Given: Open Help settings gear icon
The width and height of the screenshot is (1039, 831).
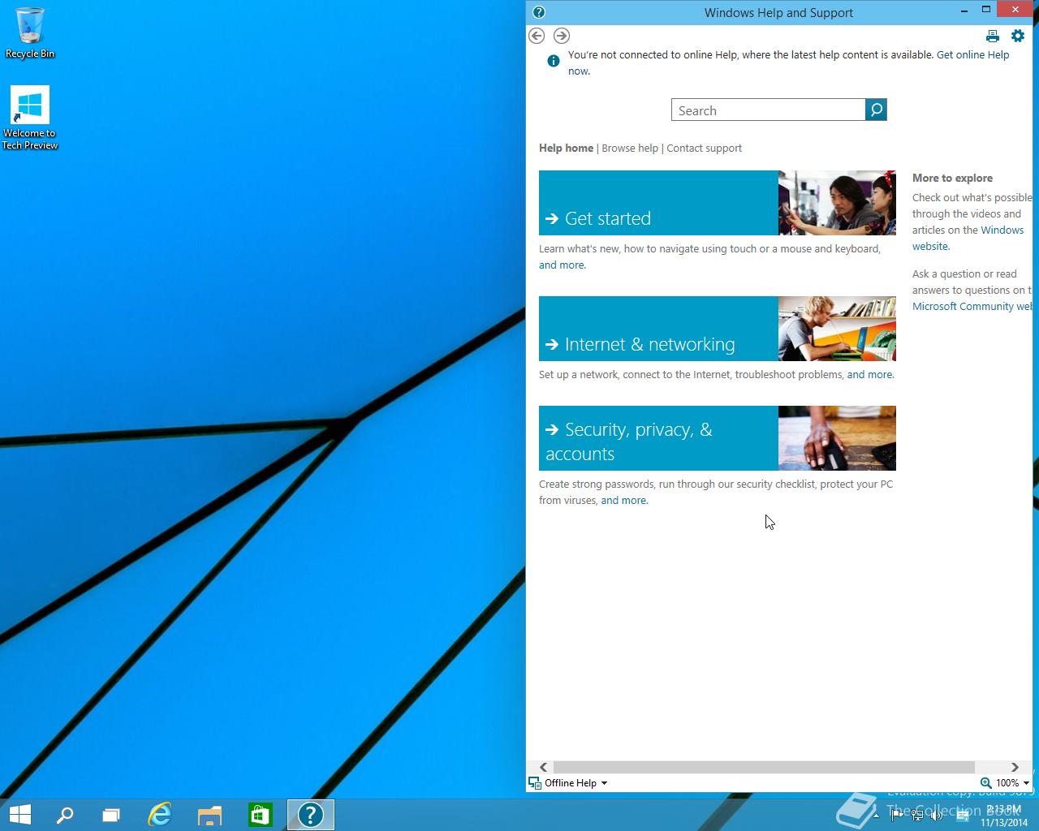Looking at the screenshot, I should coord(1018,36).
